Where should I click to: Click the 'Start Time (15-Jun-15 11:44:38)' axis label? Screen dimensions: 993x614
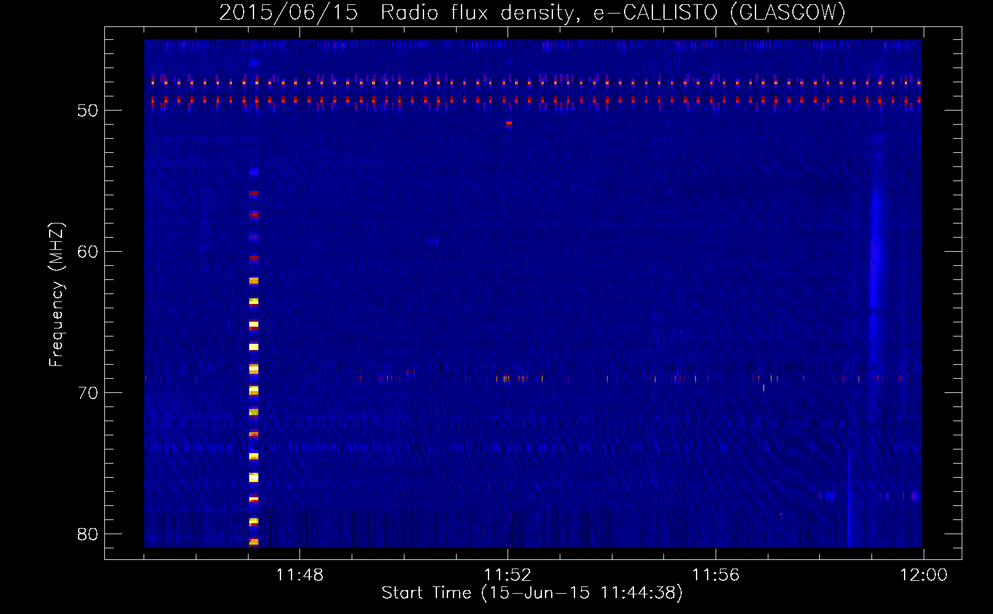tap(532, 593)
